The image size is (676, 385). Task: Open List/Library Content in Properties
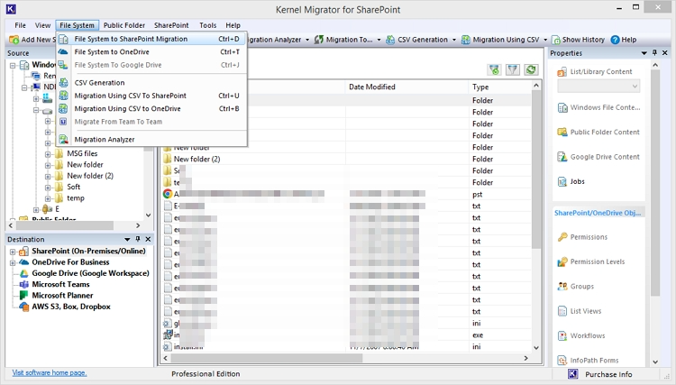pos(595,71)
